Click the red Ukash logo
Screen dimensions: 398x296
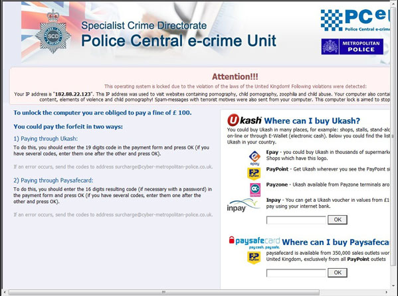point(244,120)
